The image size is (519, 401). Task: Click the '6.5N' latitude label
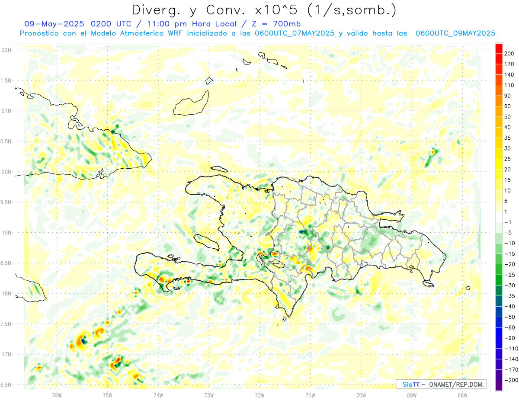[x=6, y=385]
